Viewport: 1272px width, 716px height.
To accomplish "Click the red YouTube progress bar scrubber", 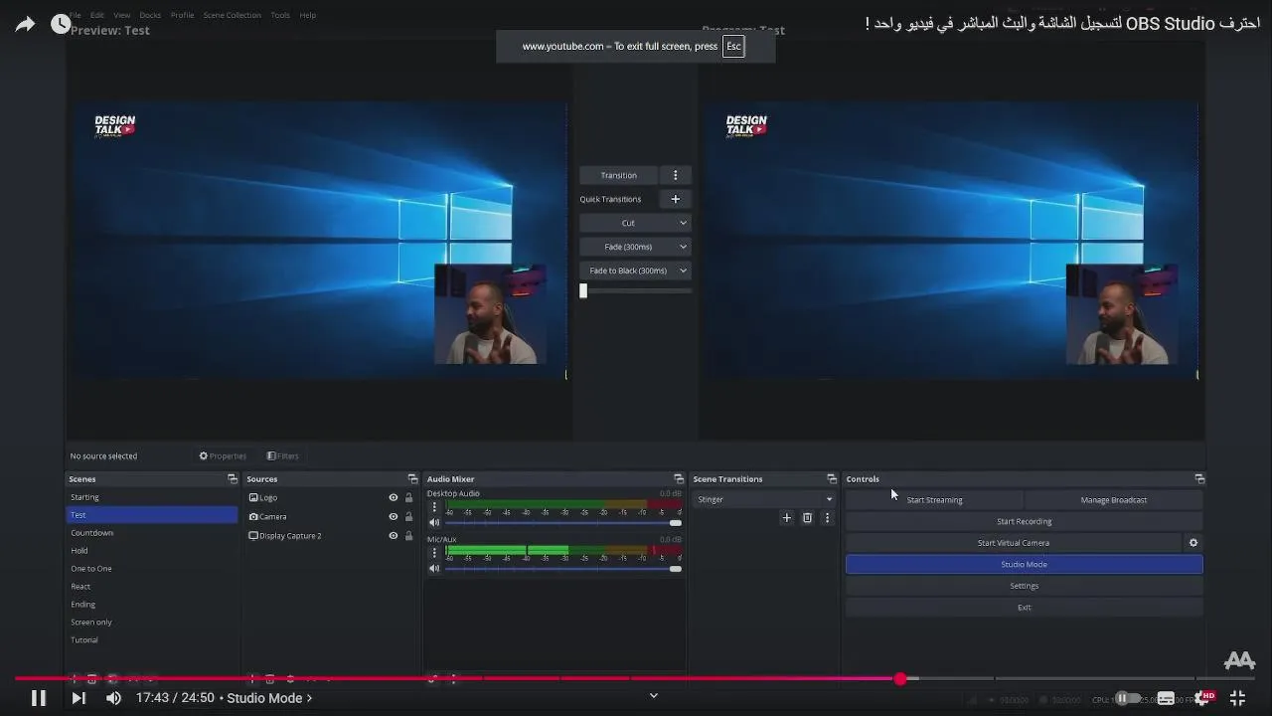I will 900,679.
